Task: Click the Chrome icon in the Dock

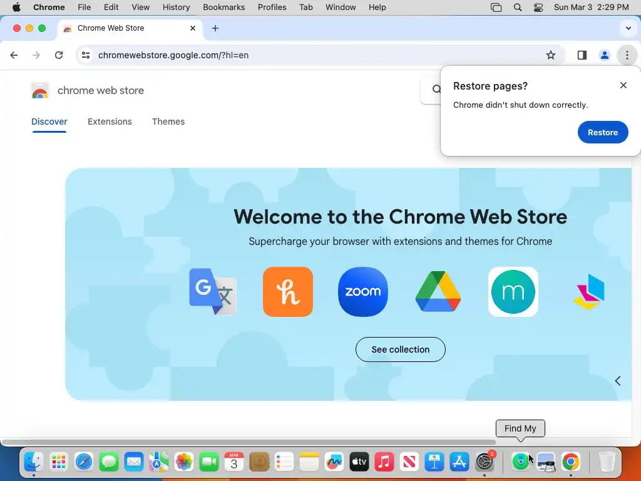Action: coord(571,462)
